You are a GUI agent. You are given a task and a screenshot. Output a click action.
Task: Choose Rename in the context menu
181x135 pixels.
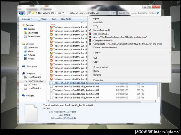(x=97, y=75)
